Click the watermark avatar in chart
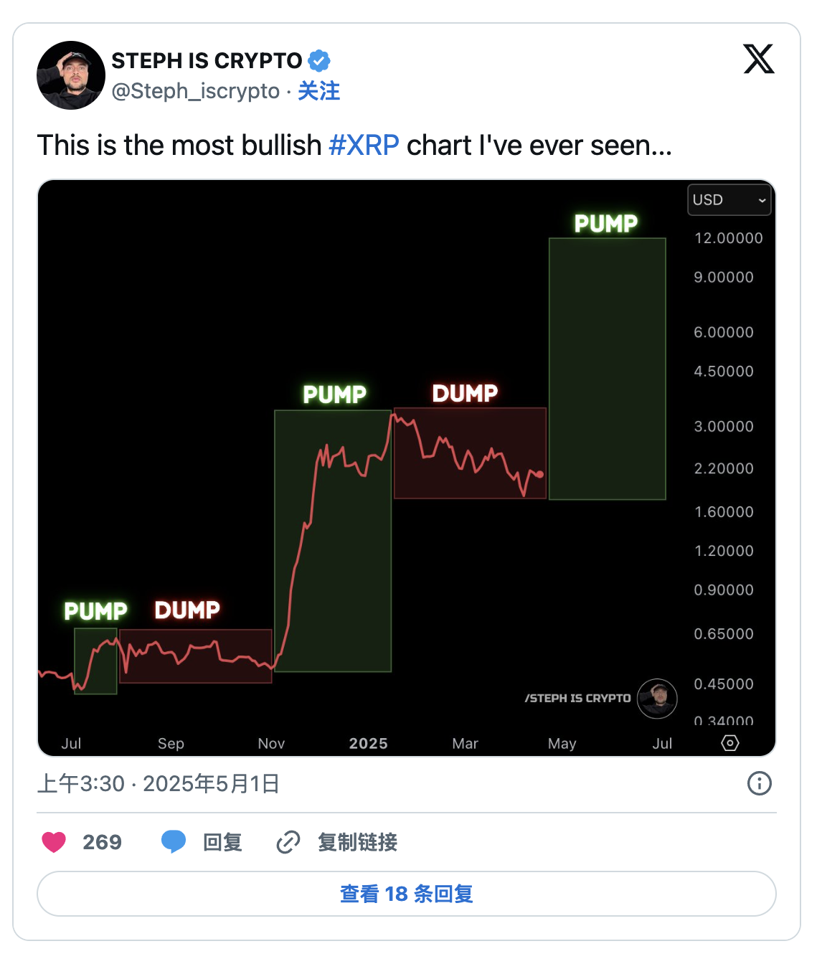Viewport: 822px width, 964px height. tap(657, 698)
